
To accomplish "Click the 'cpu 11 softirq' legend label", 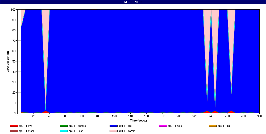I will [x=77, y=126].
